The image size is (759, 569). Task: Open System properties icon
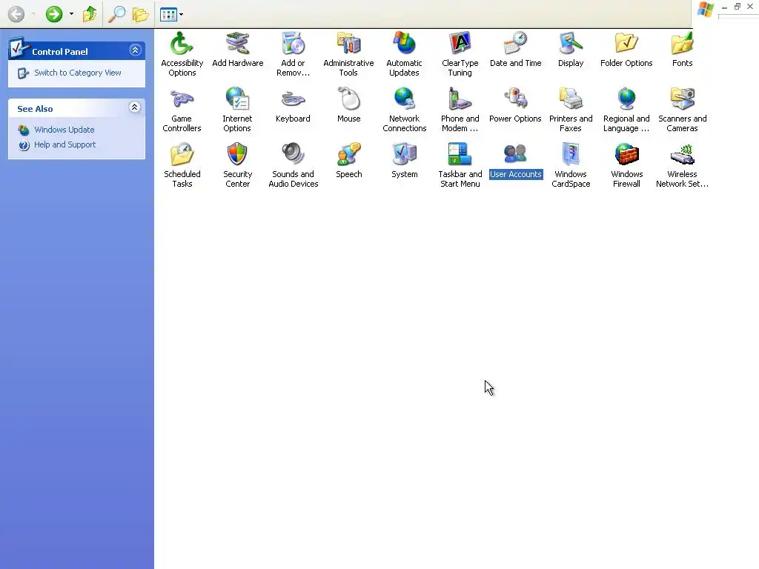pyautogui.click(x=404, y=155)
